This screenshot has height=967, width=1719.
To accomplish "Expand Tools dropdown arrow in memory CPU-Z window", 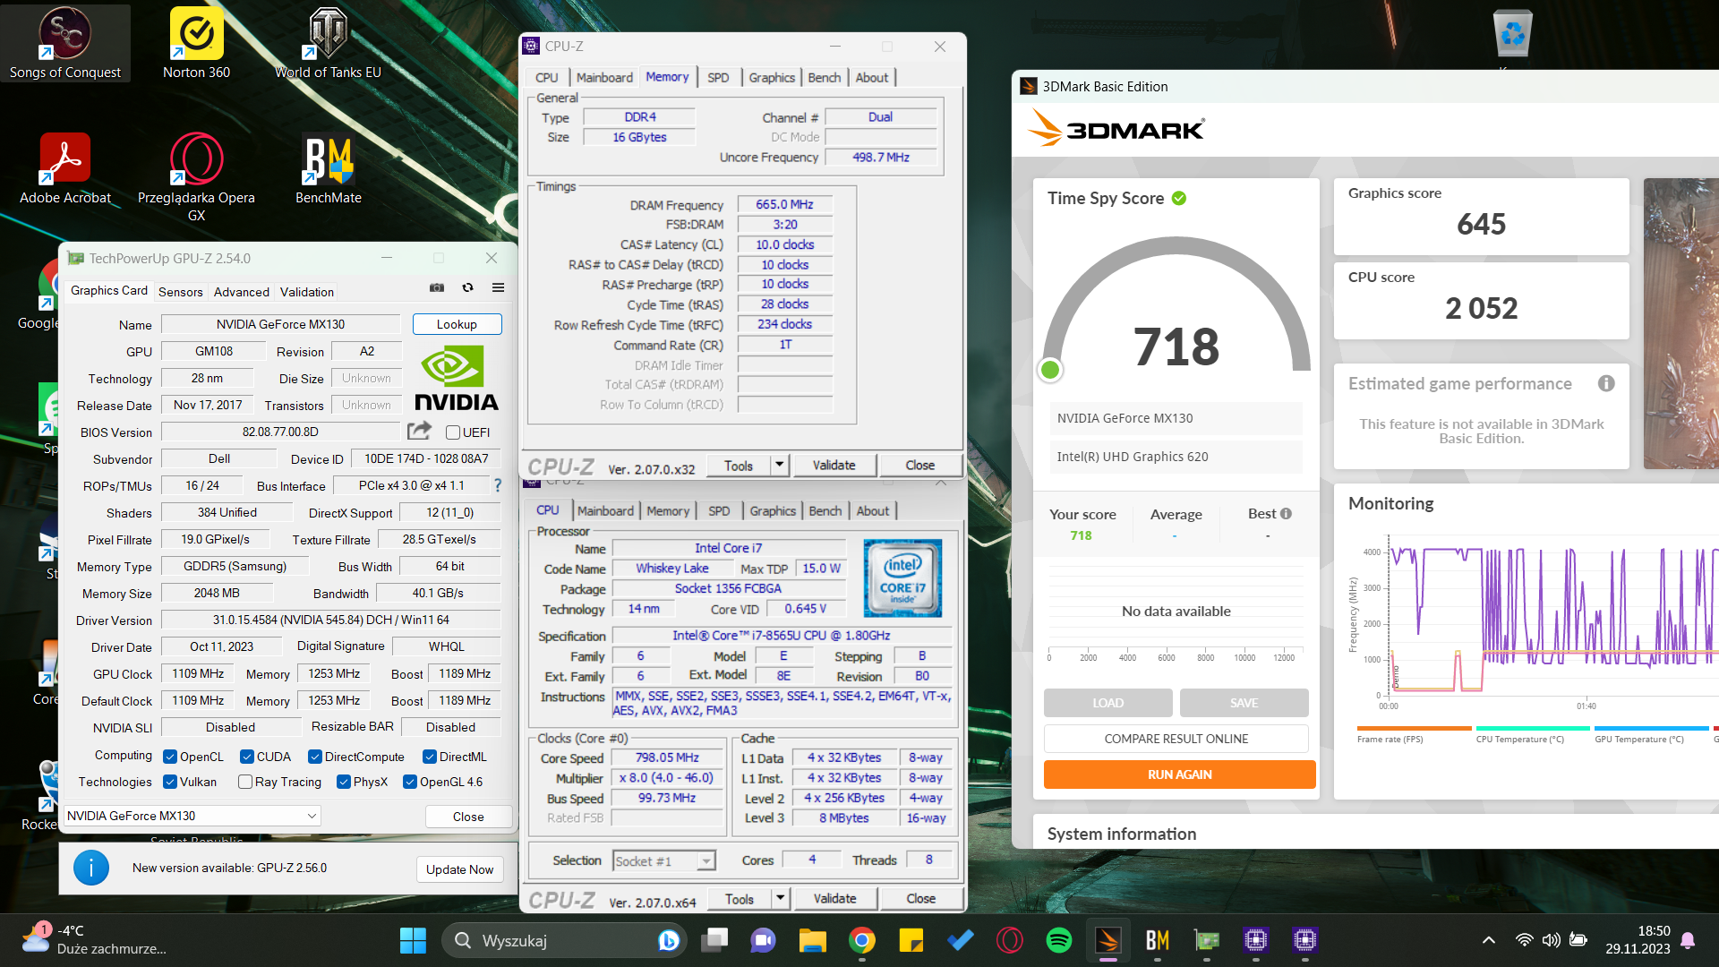I will (x=779, y=465).
